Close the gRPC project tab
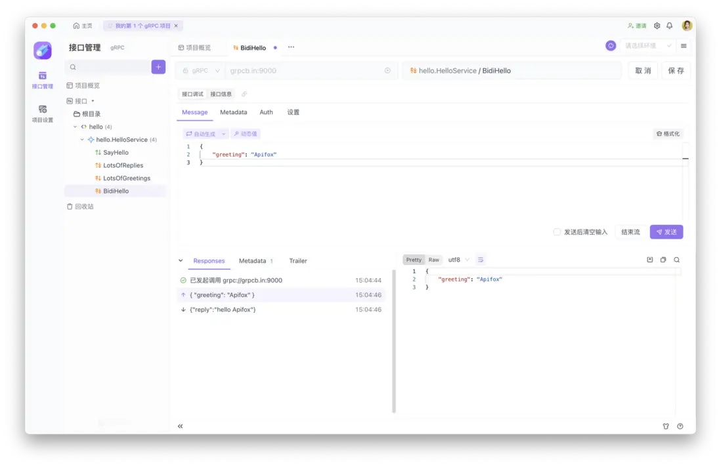This screenshot has height=467, width=721. [x=176, y=26]
